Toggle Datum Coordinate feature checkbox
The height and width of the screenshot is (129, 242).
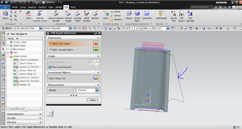15,60
